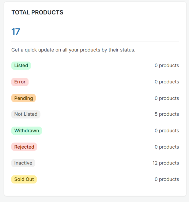Screen dimensions: 189x202
Task: View the 12 products count for Inactive
Action: [166, 163]
